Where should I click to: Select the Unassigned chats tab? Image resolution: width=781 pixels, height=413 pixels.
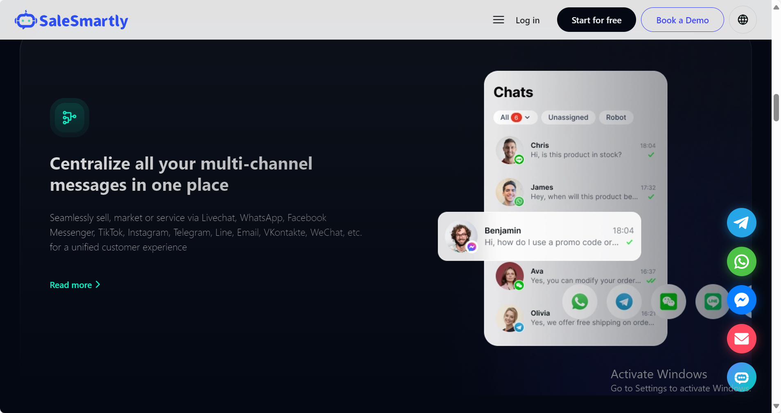(568, 117)
